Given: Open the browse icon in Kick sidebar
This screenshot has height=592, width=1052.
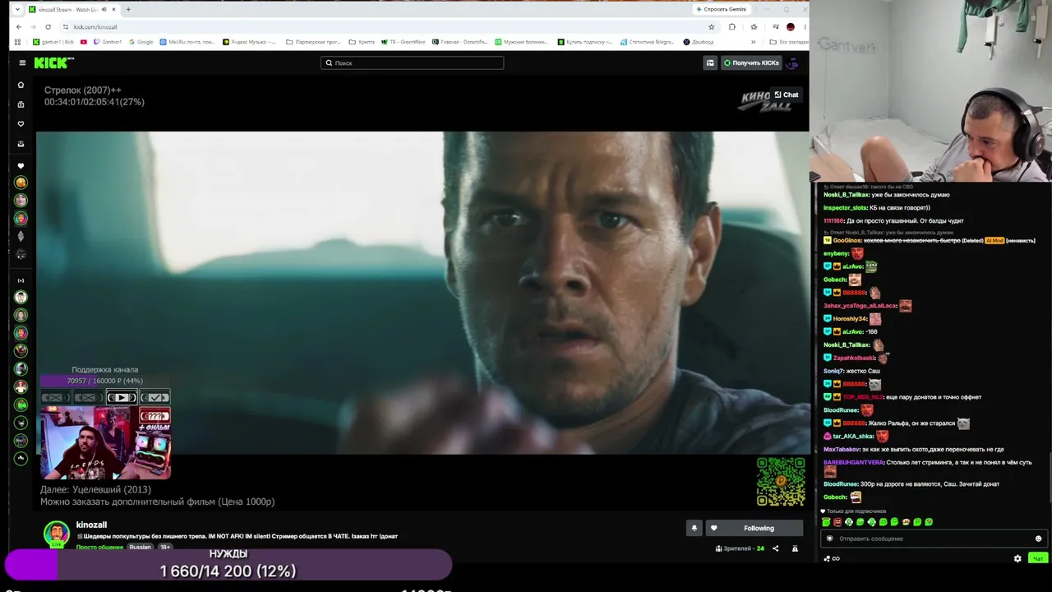Looking at the screenshot, I should coord(21,104).
